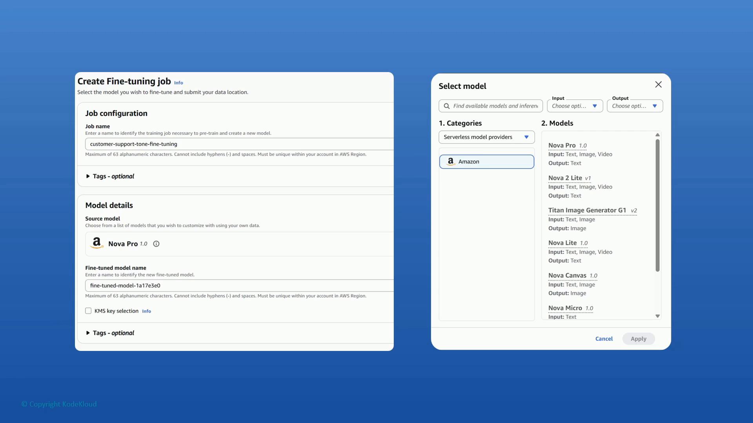Click the Nova Pro source model selector

[239, 244]
